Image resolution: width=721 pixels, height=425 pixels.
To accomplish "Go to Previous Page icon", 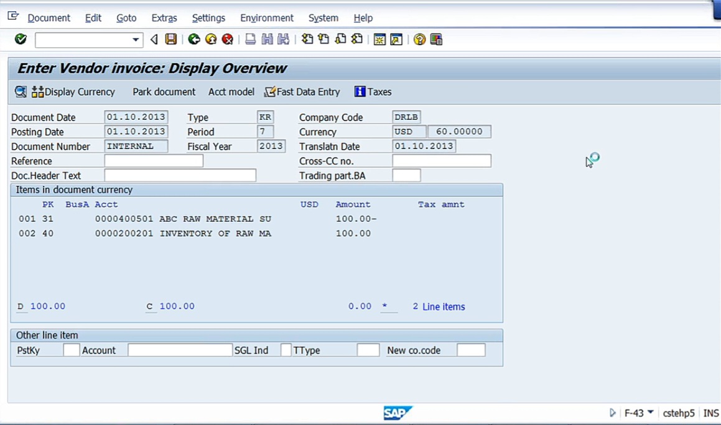I will tap(323, 40).
